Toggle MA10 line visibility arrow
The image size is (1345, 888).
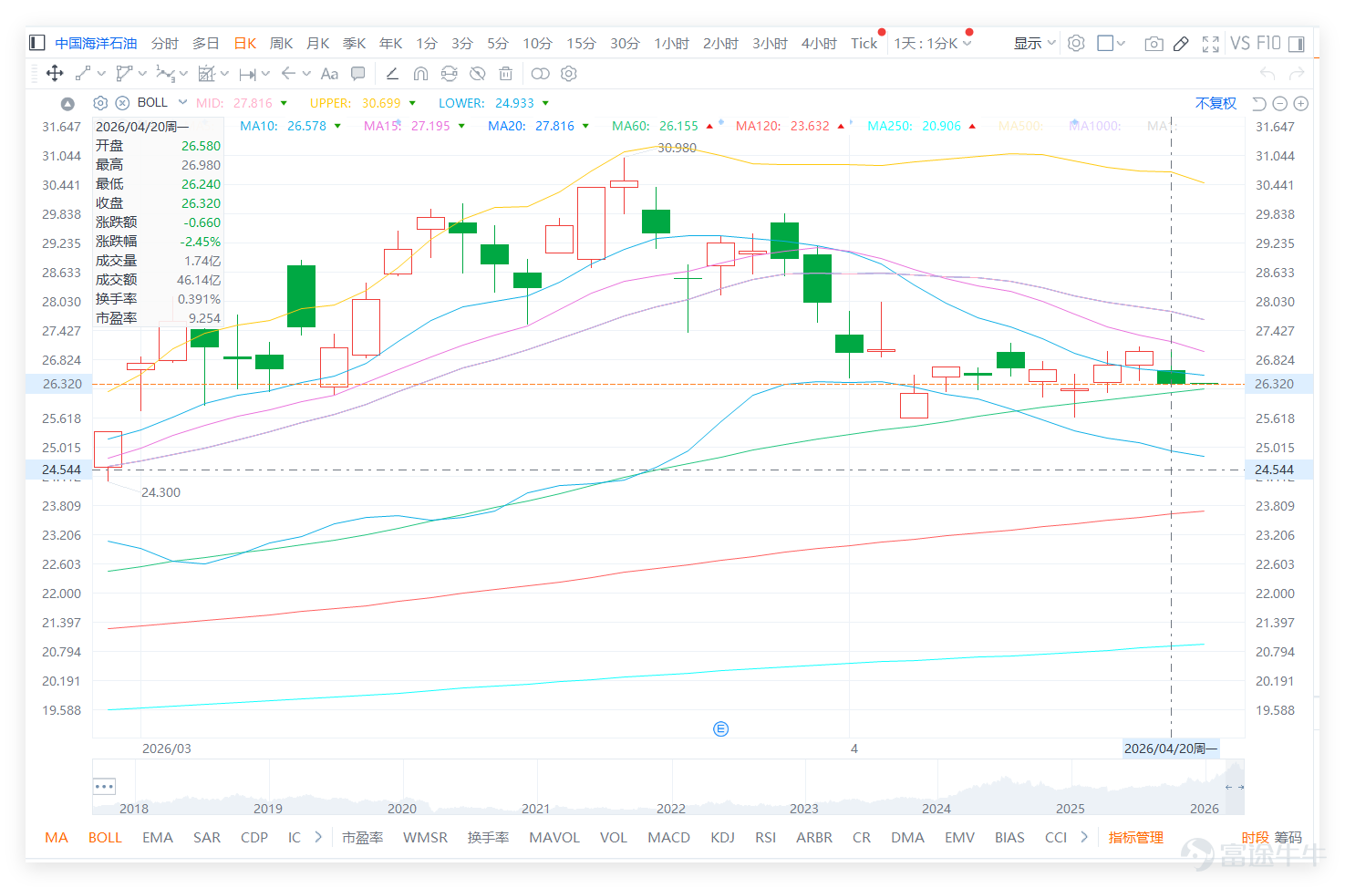click(337, 126)
